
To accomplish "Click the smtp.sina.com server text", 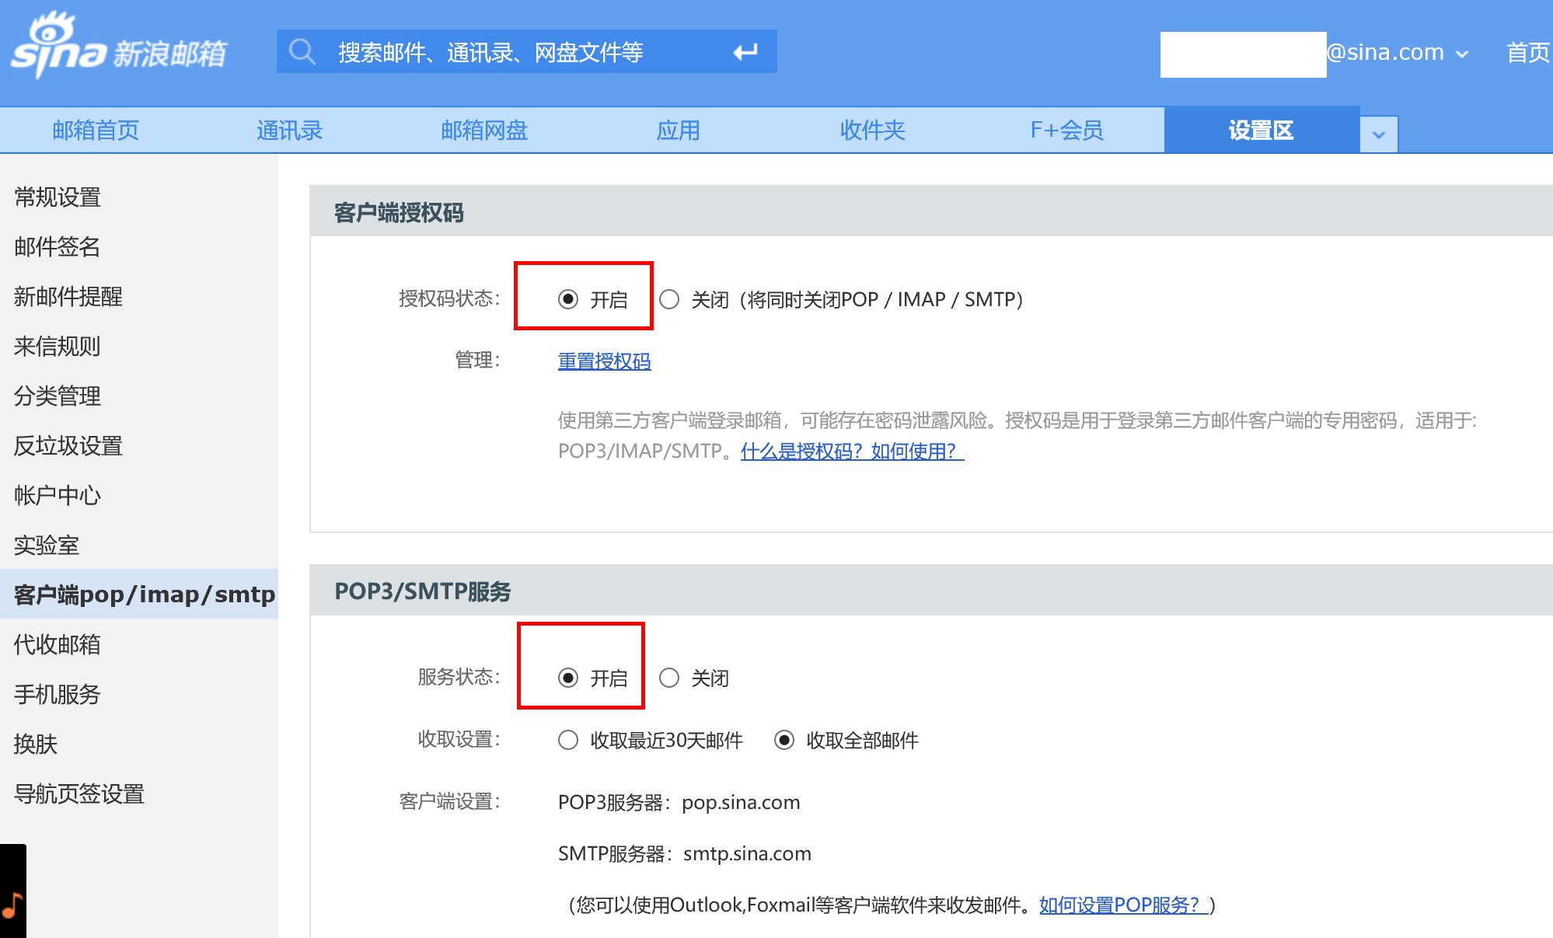I will [x=747, y=853].
